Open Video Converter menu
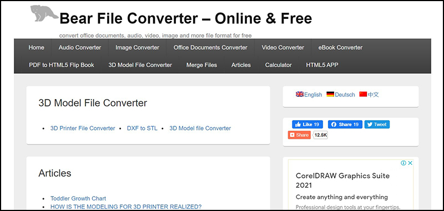The image size is (444, 211). click(x=283, y=48)
